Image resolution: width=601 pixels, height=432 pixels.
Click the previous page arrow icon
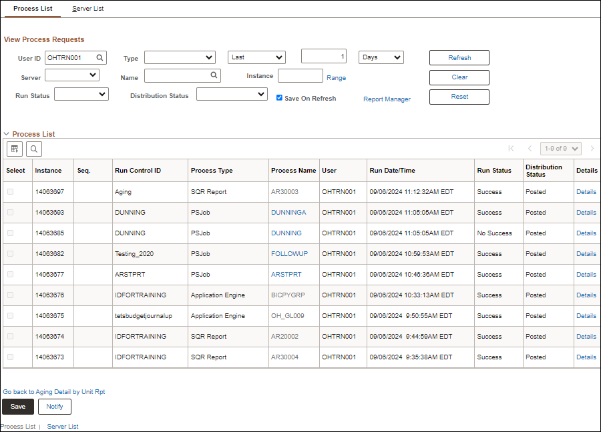(530, 149)
